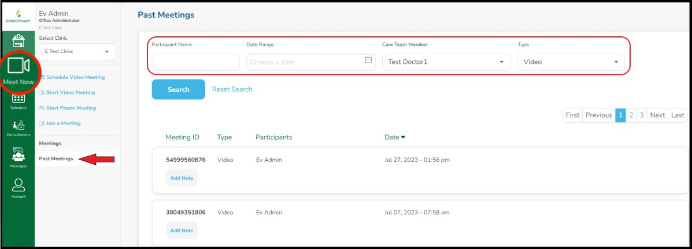
Task: Go to page 2 of results
Action: [x=631, y=115]
